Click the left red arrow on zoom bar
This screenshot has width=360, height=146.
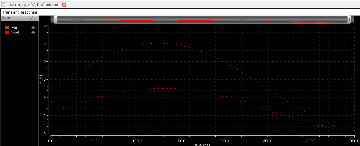tap(52, 19)
